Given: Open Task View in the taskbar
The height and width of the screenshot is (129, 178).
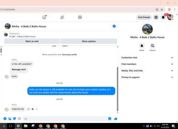Looking at the screenshot, I should [x=11, y=126].
